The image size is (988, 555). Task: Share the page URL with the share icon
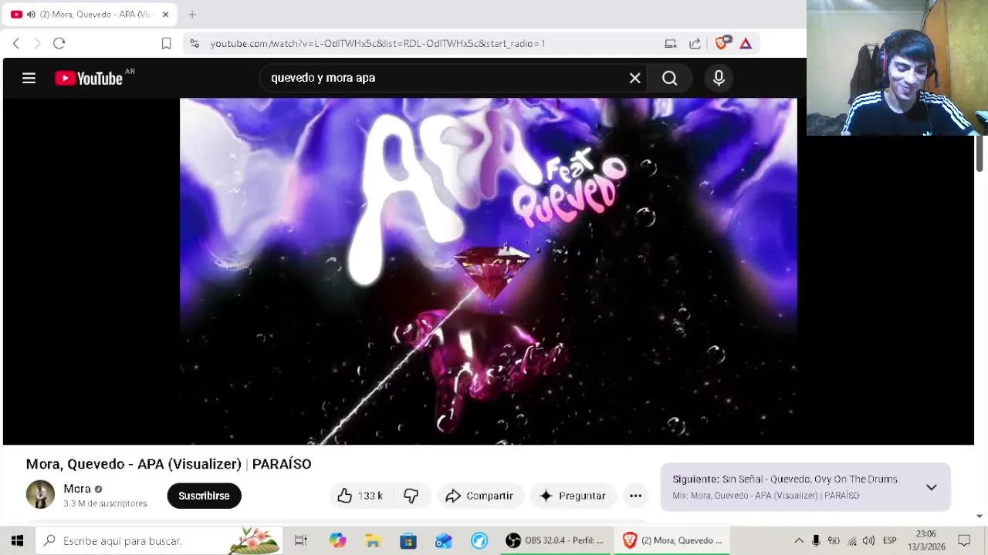(x=695, y=43)
